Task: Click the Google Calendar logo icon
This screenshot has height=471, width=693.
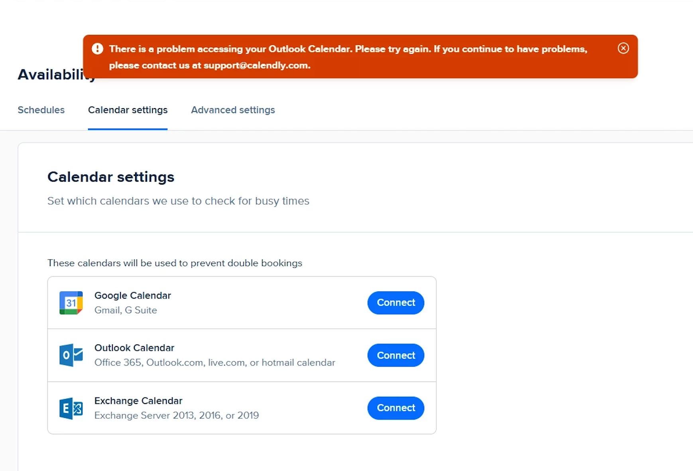Action: pos(71,303)
